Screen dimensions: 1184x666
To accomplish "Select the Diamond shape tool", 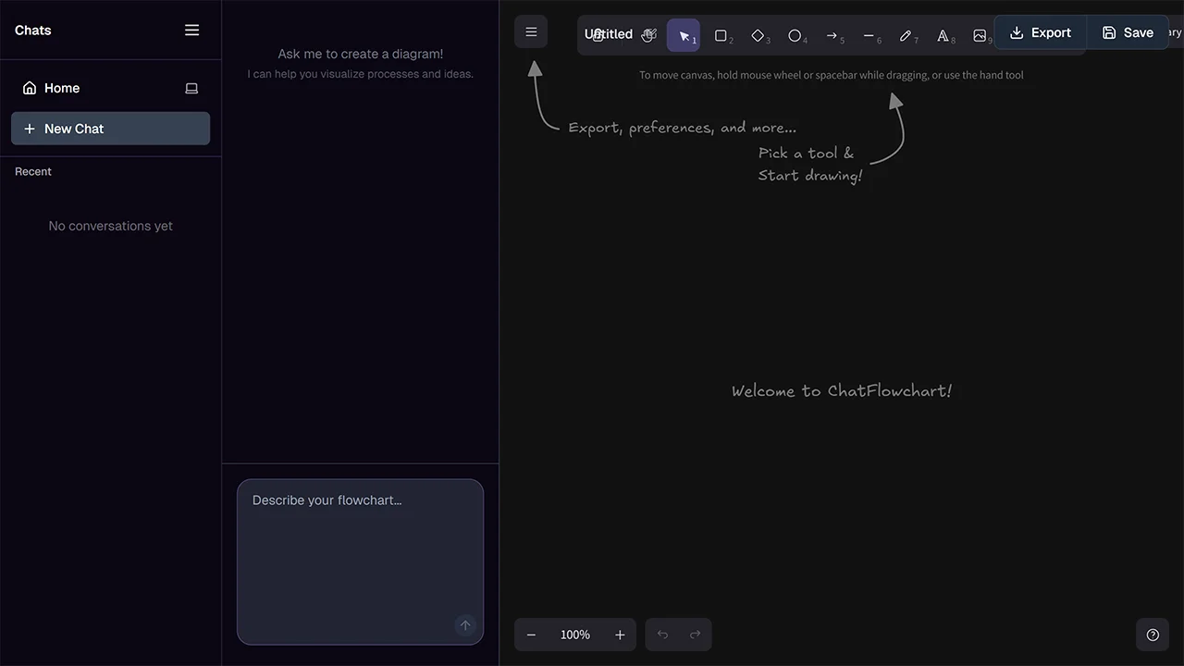I will tap(758, 36).
